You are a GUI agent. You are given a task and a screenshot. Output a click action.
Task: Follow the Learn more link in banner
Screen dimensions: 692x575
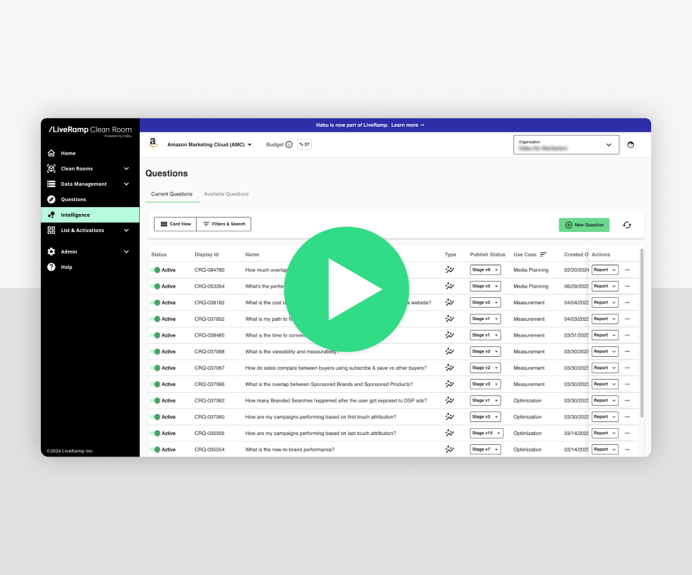tap(408, 125)
